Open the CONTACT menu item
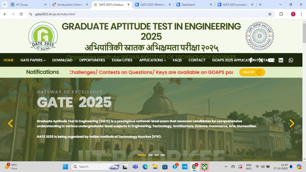 (x=197, y=60)
